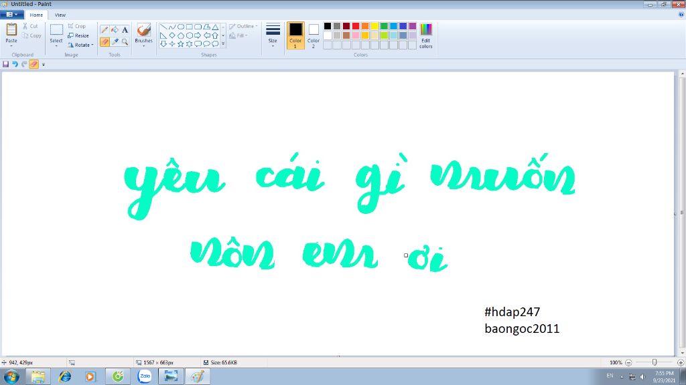
Task: Switch to the View ribbon tab
Action: click(x=60, y=15)
